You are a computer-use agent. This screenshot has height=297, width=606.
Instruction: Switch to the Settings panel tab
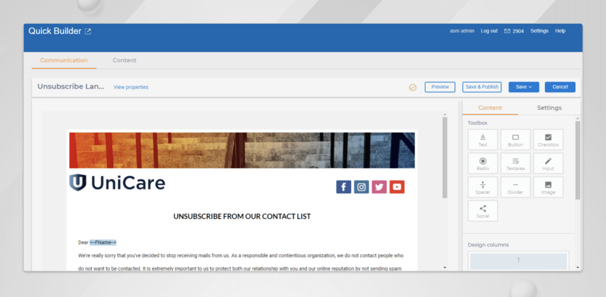(549, 108)
